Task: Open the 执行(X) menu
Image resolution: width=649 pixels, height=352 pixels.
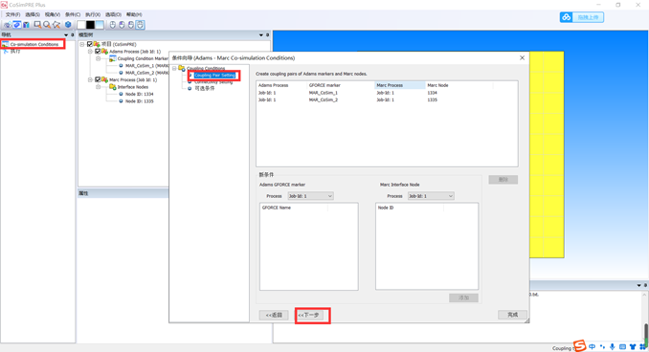Action: (x=93, y=14)
